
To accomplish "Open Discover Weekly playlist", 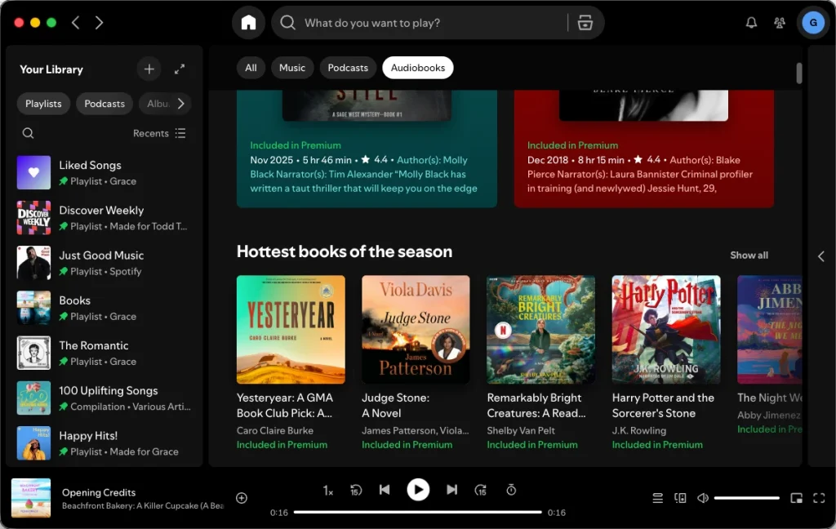I will click(x=104, y=218).
